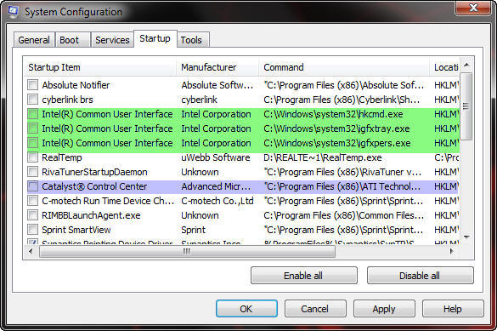
Task: Click the Enable all button
Action: (x=303, y=276)
